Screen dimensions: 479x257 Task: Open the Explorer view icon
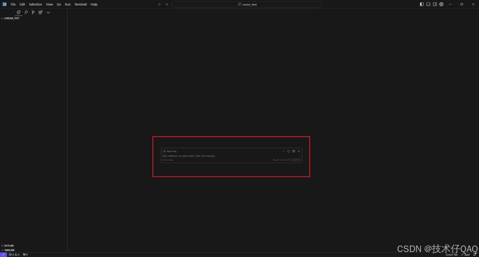pos(19,12)
